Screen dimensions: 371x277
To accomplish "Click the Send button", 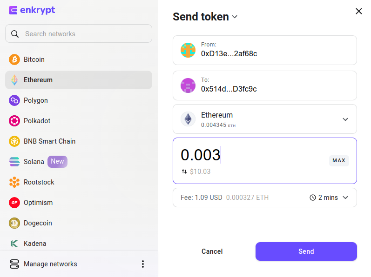I will [306, 251].
